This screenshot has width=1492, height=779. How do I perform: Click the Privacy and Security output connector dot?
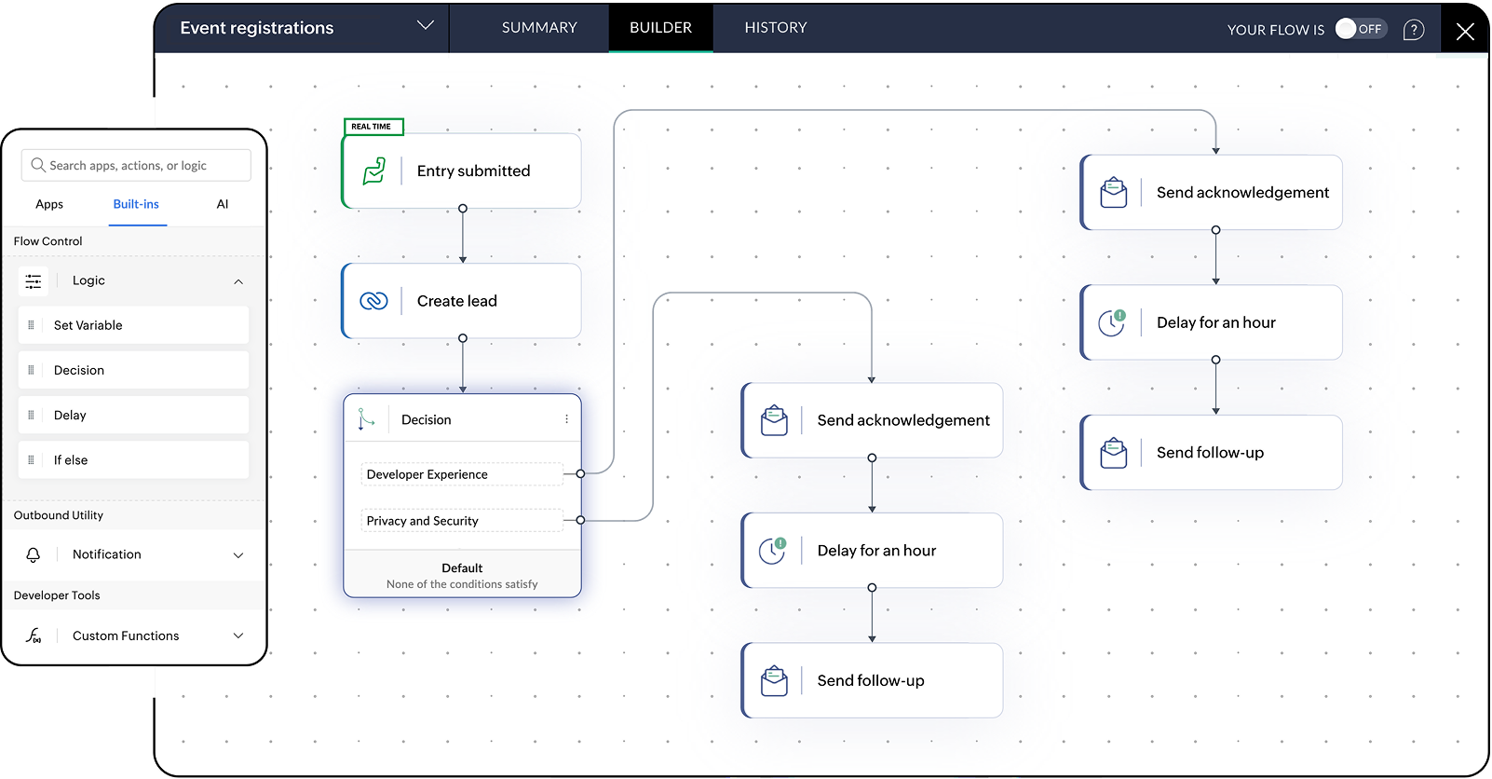point(580,520)
